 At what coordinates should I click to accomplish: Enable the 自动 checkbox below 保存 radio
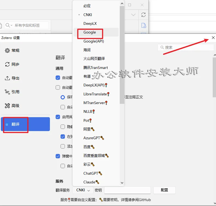click(63, 107)
